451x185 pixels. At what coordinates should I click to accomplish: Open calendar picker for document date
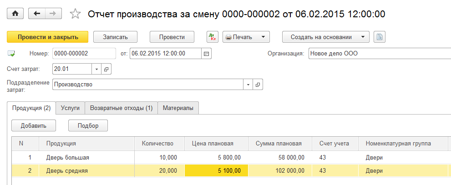[207, 53]
